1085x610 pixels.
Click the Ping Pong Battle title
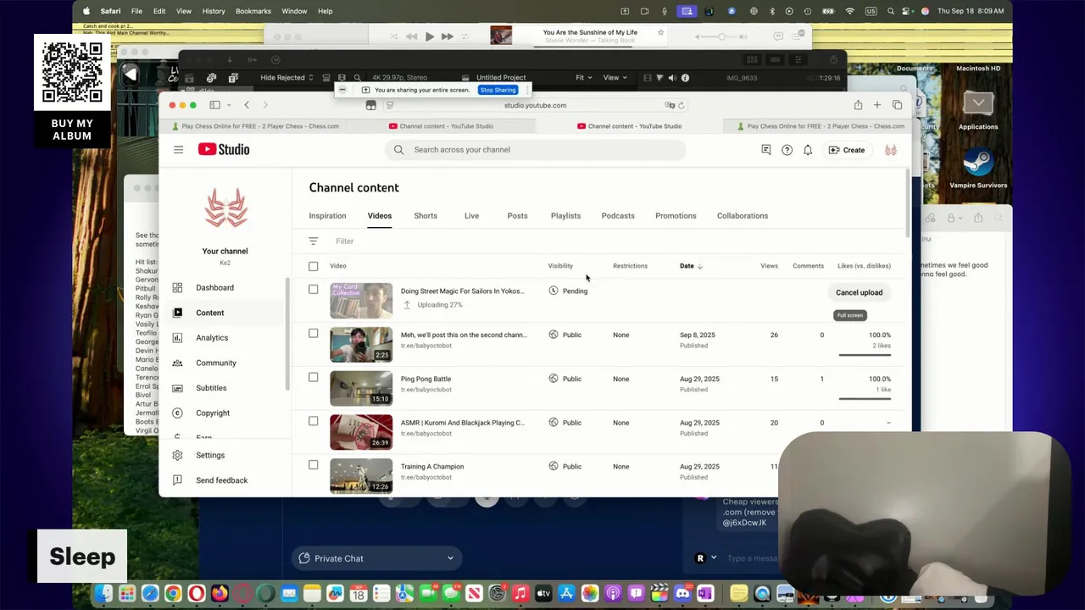pos(426,379)
